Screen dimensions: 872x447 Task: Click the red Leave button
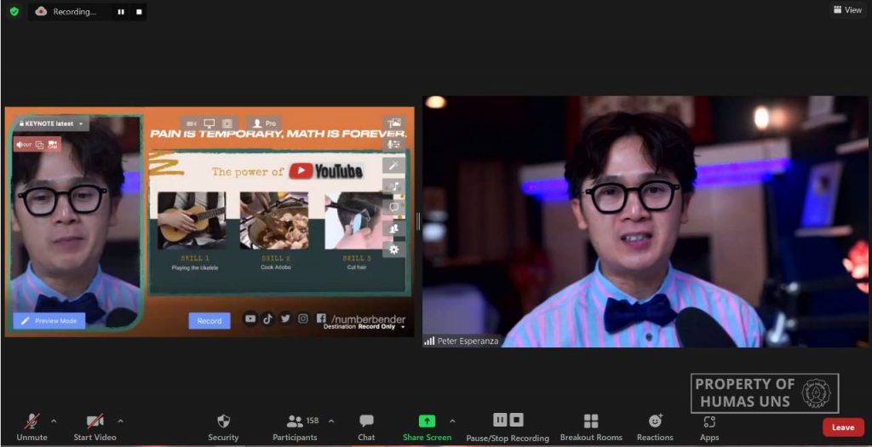pos(842,427)
